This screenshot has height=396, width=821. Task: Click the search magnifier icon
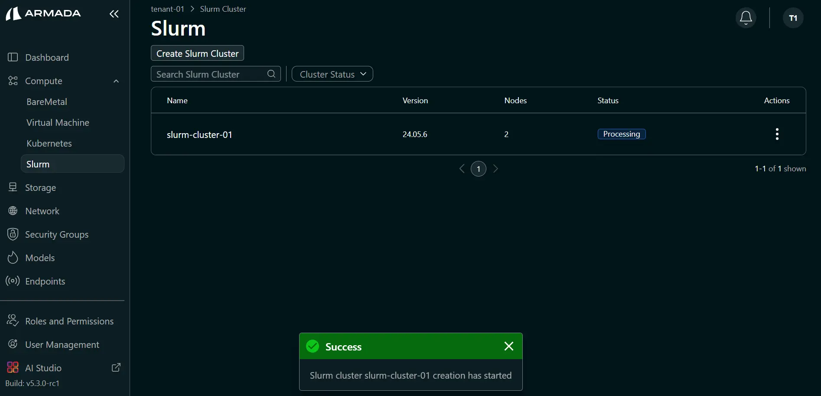271,74
